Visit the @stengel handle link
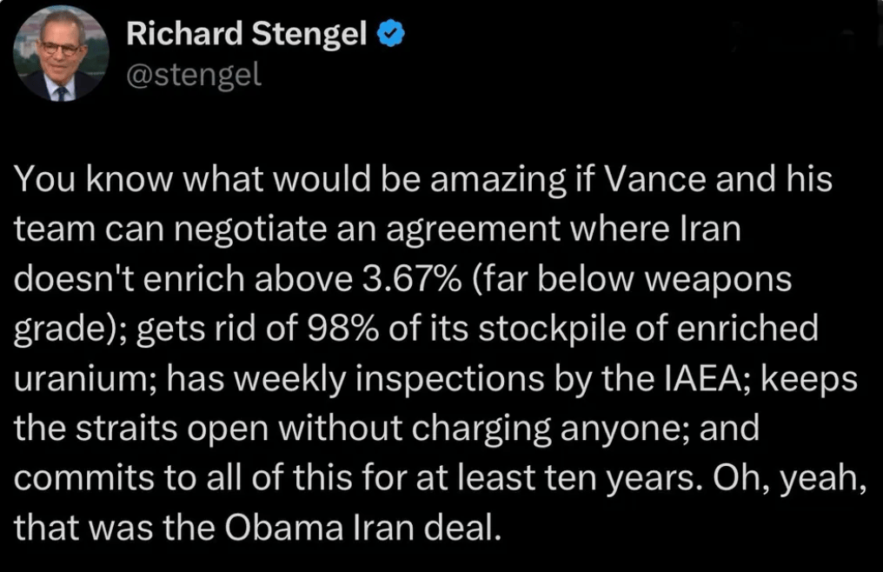 [x=194, y=75]
